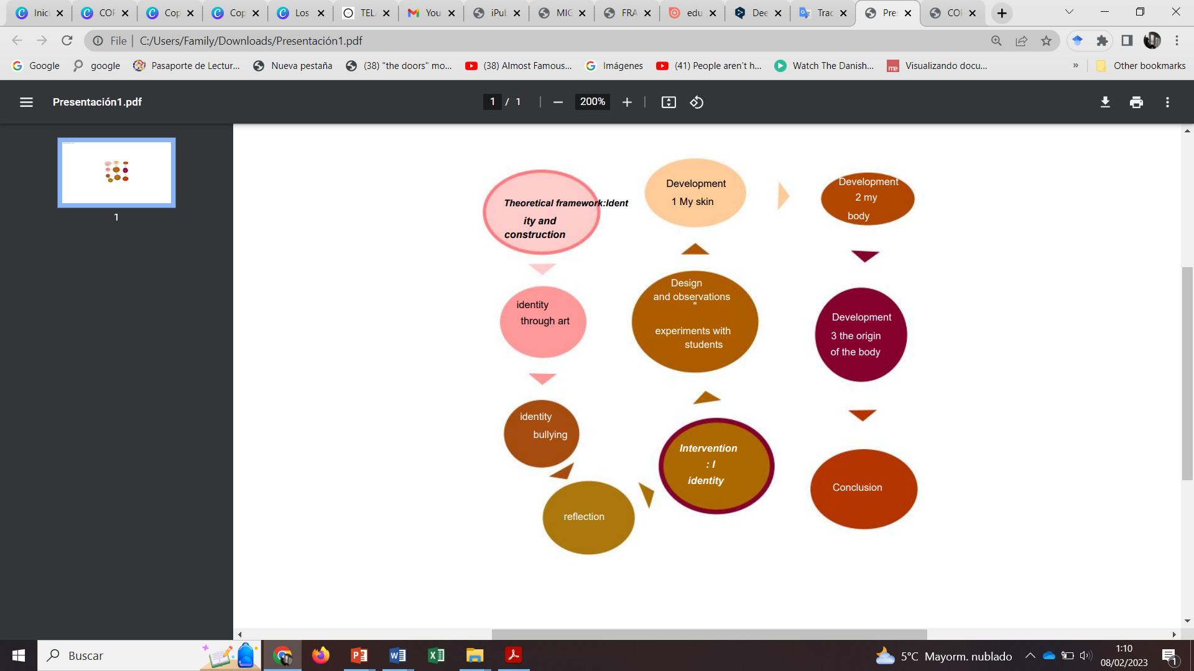Open the tab search dropdown arrow
The image size is (1194, 671).
tap(1069, 12)
